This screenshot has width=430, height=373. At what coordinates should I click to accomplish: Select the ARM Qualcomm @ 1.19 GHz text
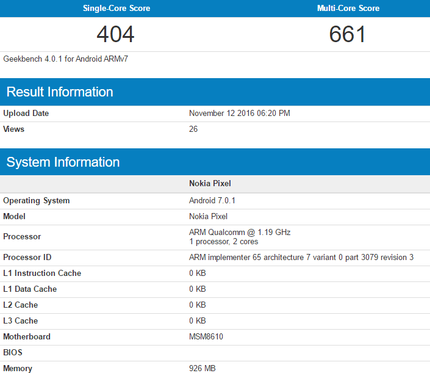coord(240,232)
